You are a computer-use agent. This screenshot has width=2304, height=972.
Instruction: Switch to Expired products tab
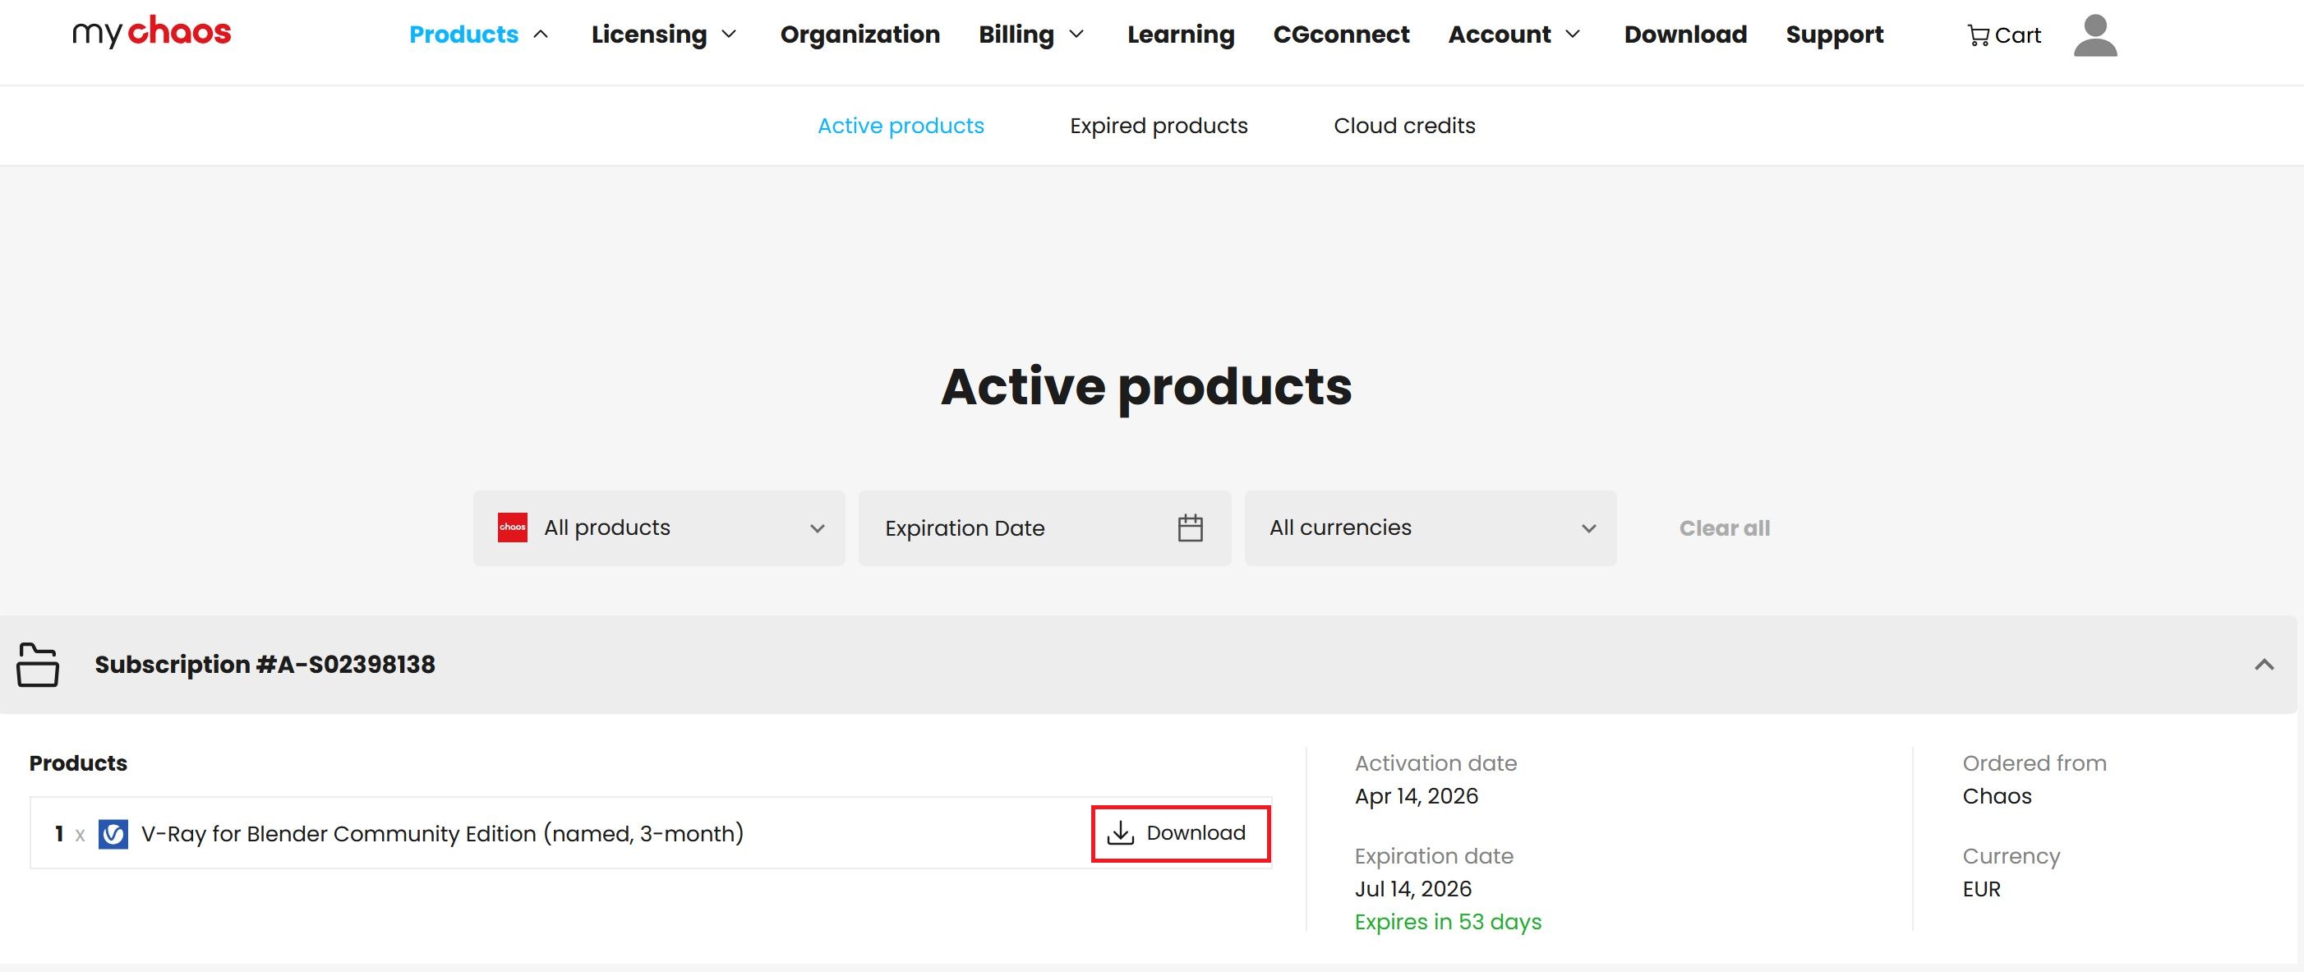[x=1159, y=125]
